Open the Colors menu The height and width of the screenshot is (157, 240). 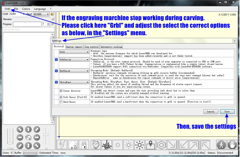[x=26, y=9]
